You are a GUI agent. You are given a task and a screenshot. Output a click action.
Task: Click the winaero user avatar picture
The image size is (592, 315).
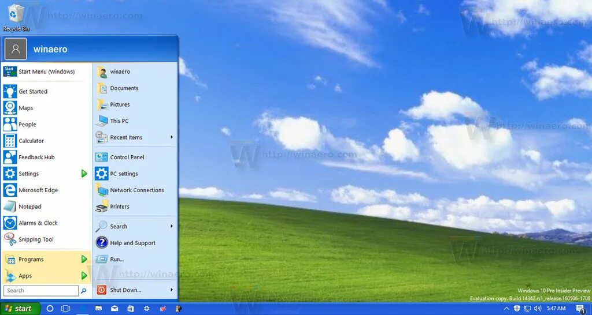(x=16, y=49)
